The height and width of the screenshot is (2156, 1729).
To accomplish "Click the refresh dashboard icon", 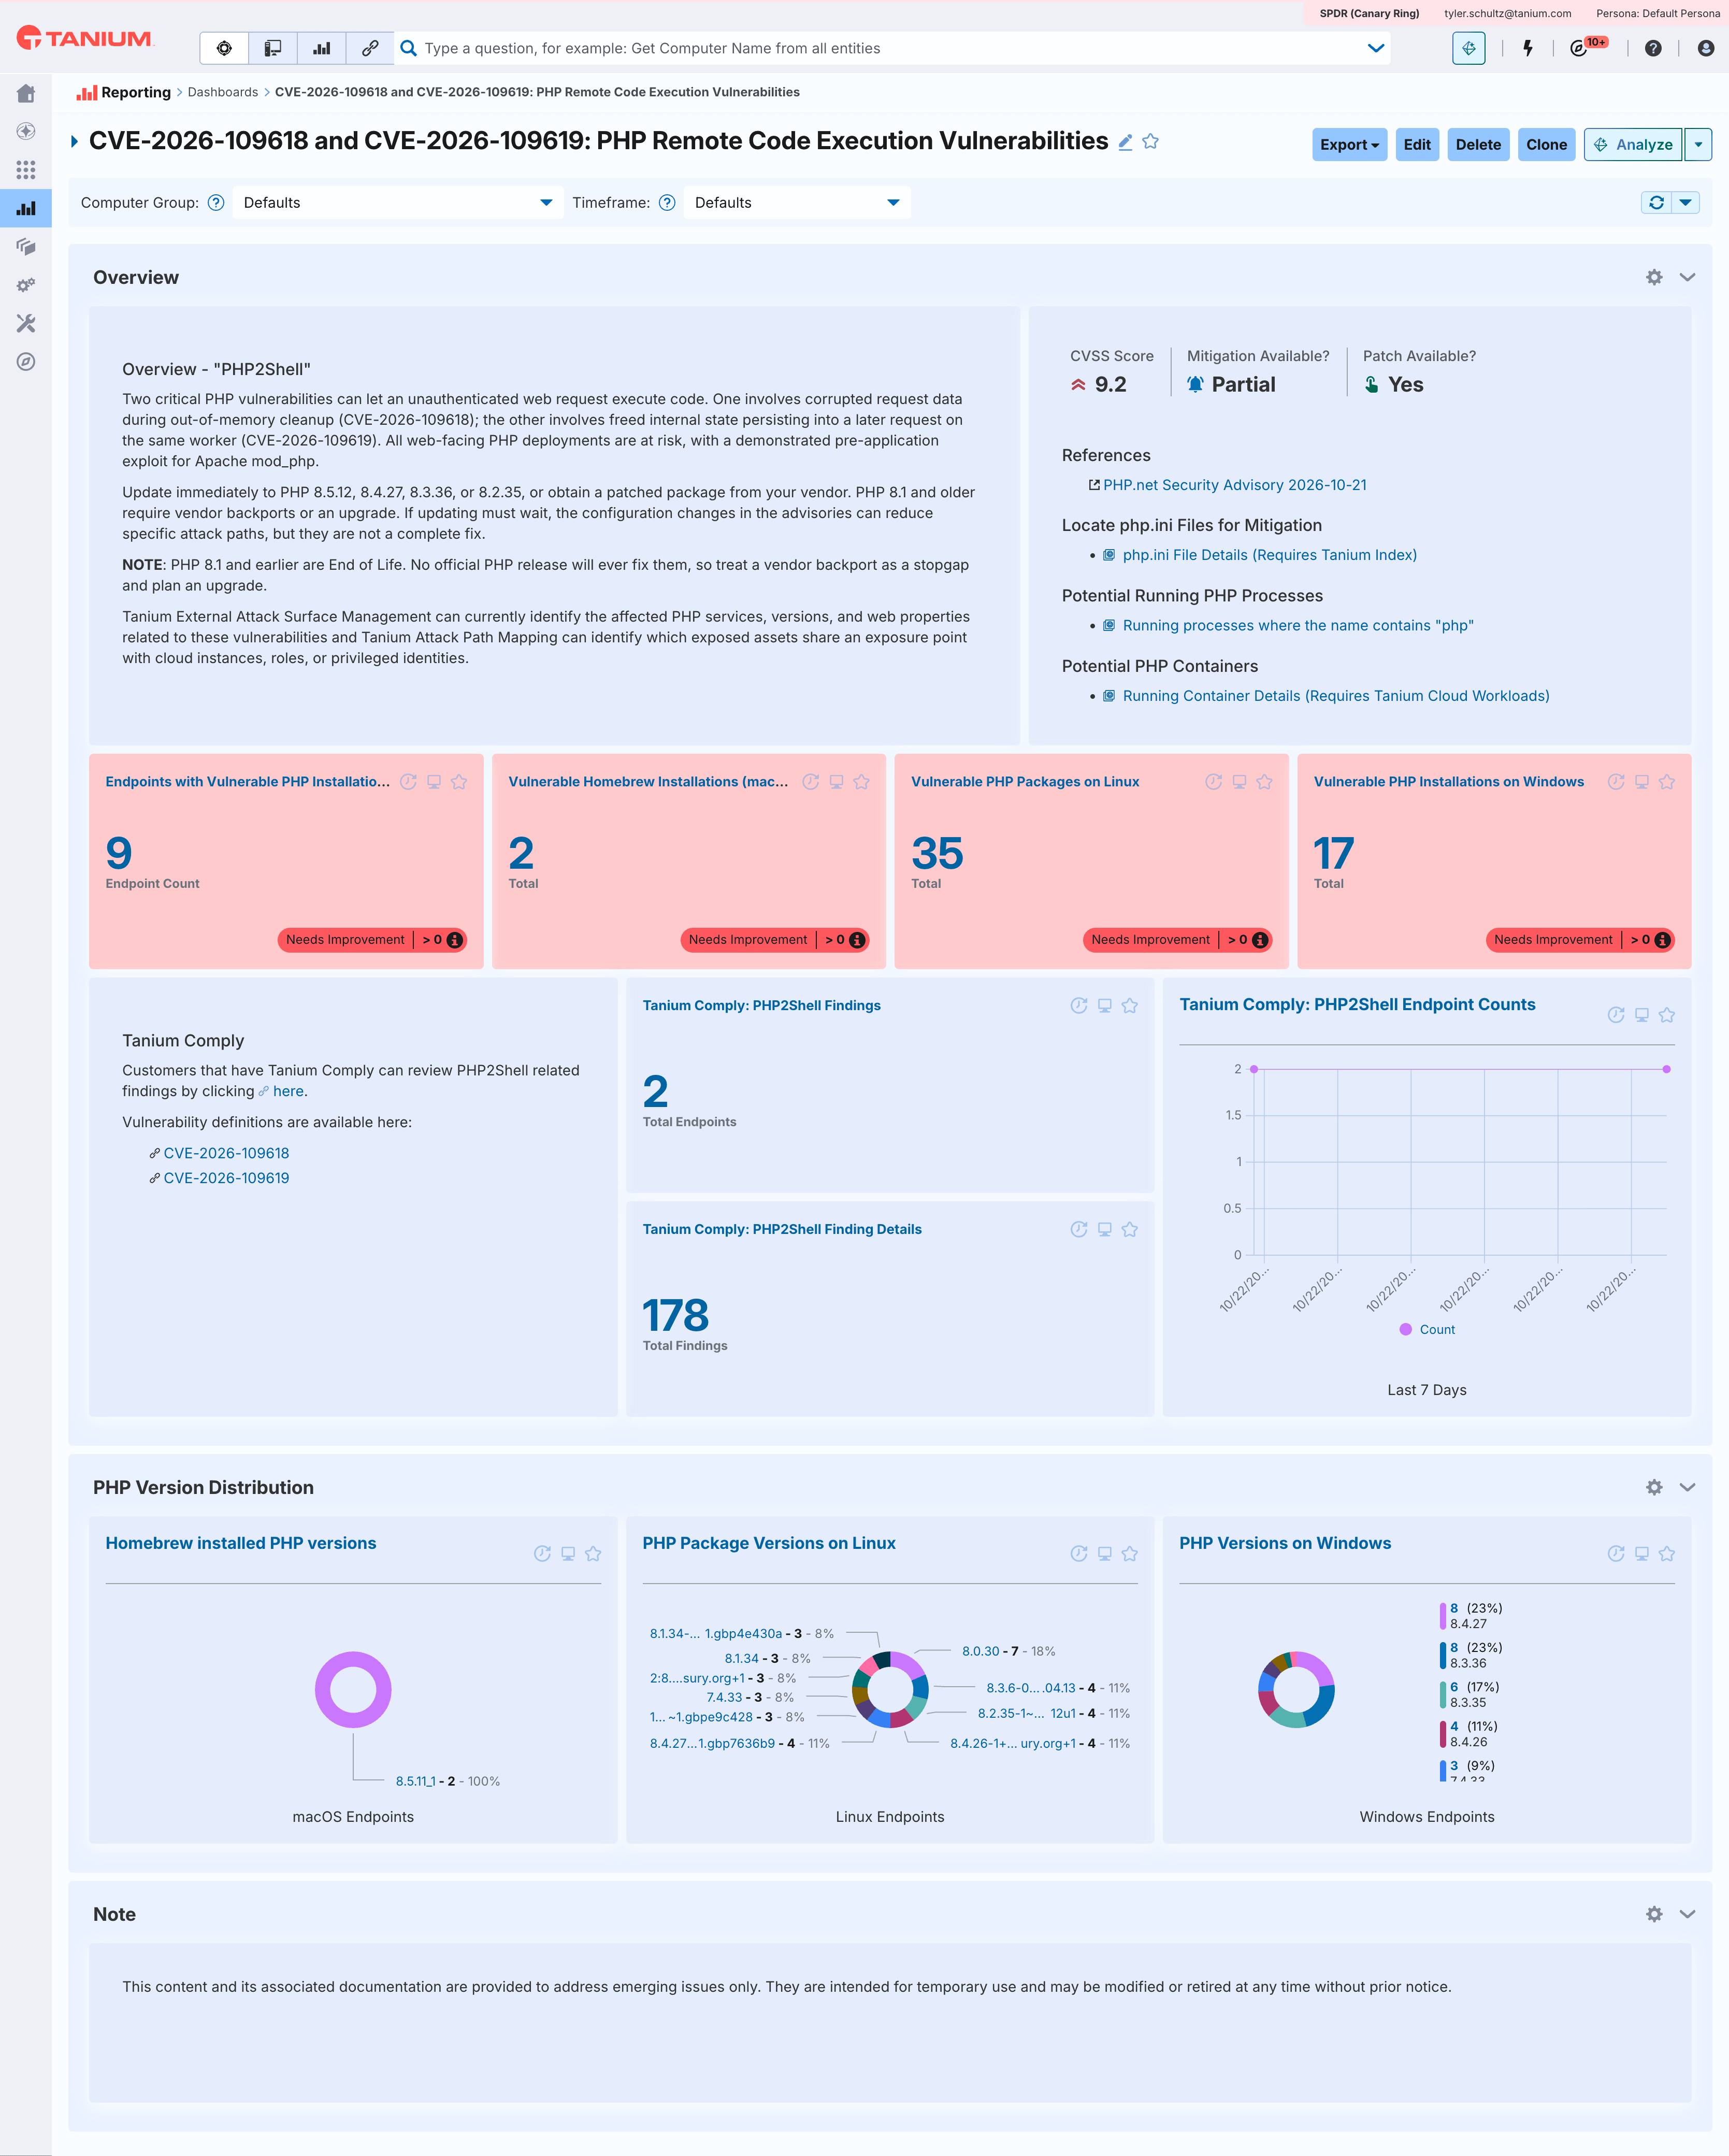I will coord(1657,202).
